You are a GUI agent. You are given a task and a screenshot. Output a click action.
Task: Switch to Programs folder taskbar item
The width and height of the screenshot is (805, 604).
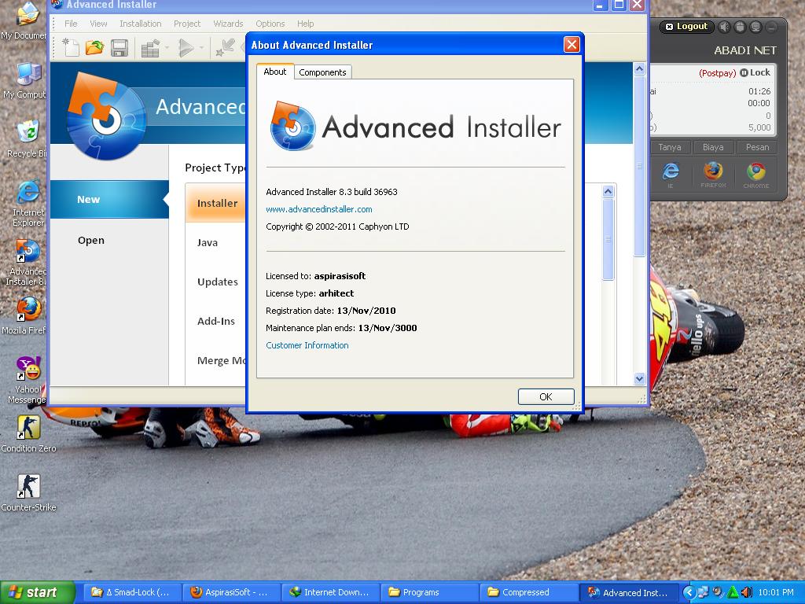(430, 592)
